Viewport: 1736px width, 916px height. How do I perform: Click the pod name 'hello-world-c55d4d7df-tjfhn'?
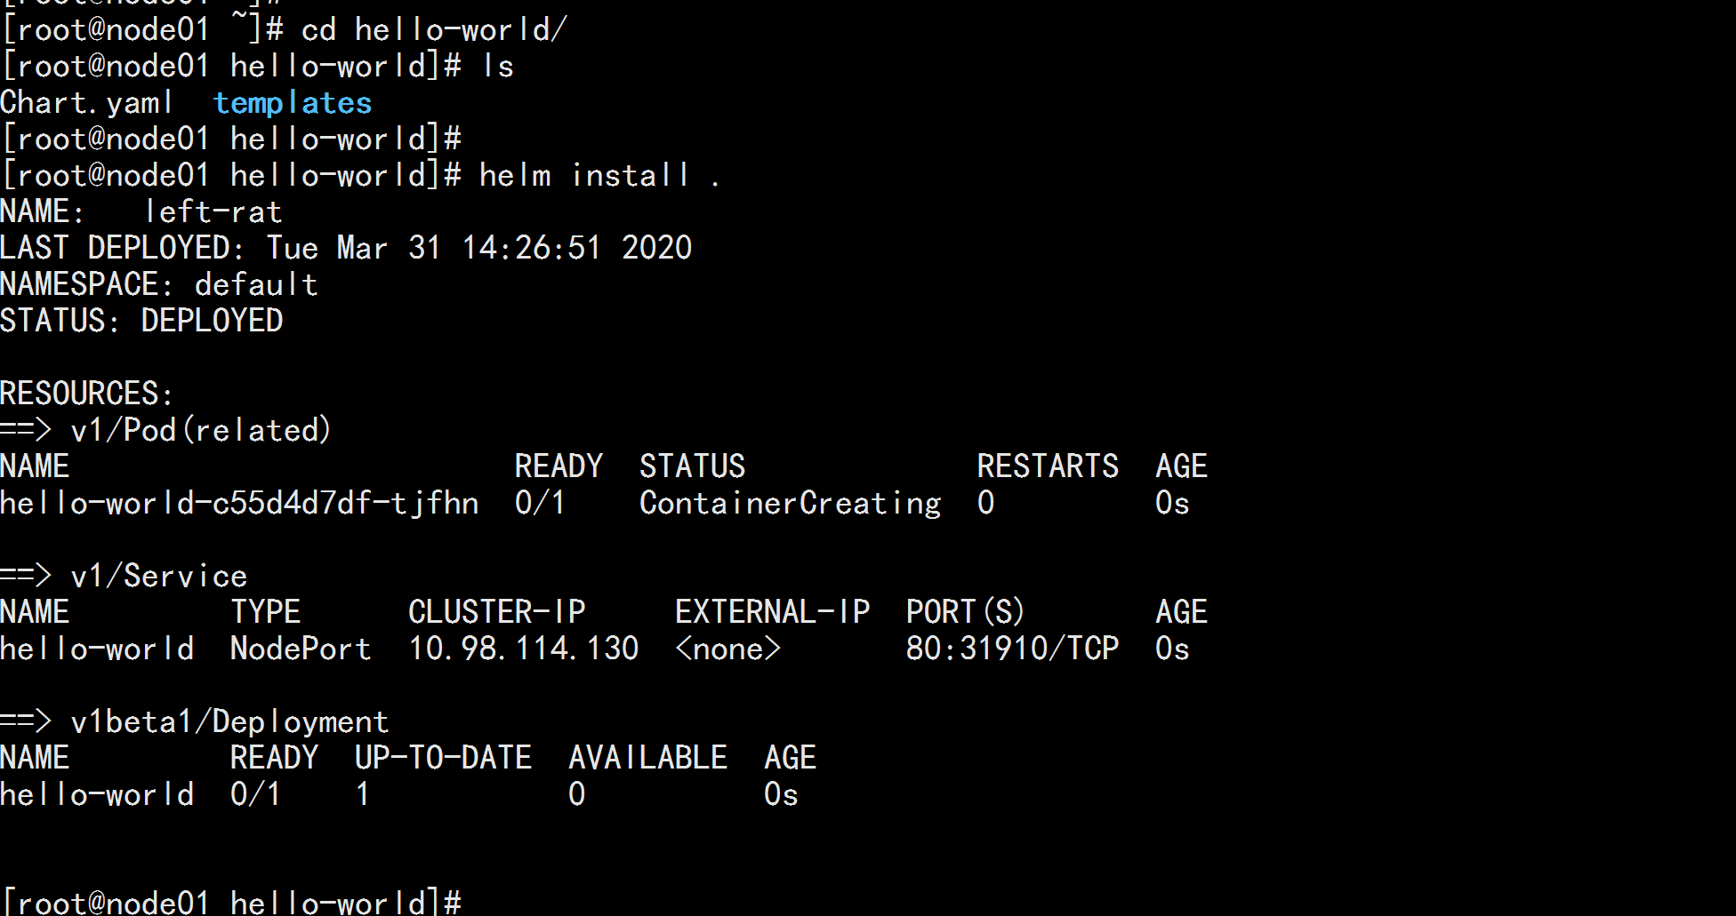(239, 503)
